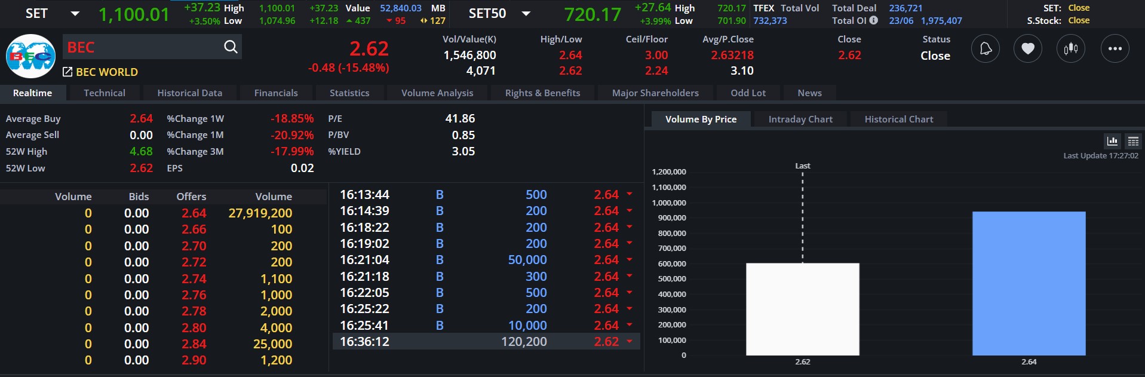
Task: Click the SET index value 1,100.01
Action: [x=134, y=14]
